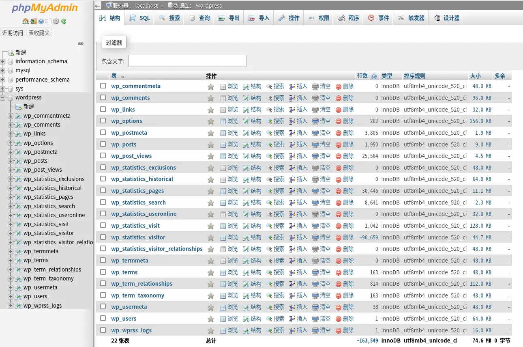The width and height of the screenshot is (523, 347).
Task: Select the wp_links table checkbox
Action: point(103,109)
